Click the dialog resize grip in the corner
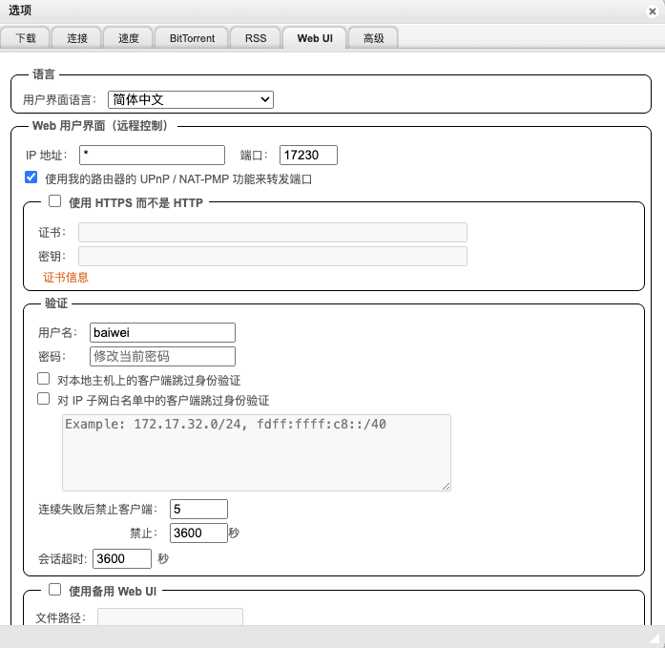The width and height of the screenshot is (665, 648). pyautogui.click(x=655, y=638)
